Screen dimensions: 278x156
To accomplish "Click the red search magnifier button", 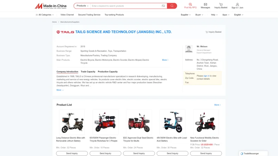I will click(172, 6).
